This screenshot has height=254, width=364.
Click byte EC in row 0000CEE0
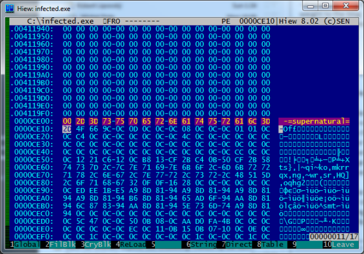[x=133, y=229]
